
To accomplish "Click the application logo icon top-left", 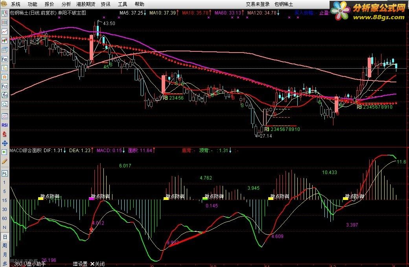I will [4, 4].
